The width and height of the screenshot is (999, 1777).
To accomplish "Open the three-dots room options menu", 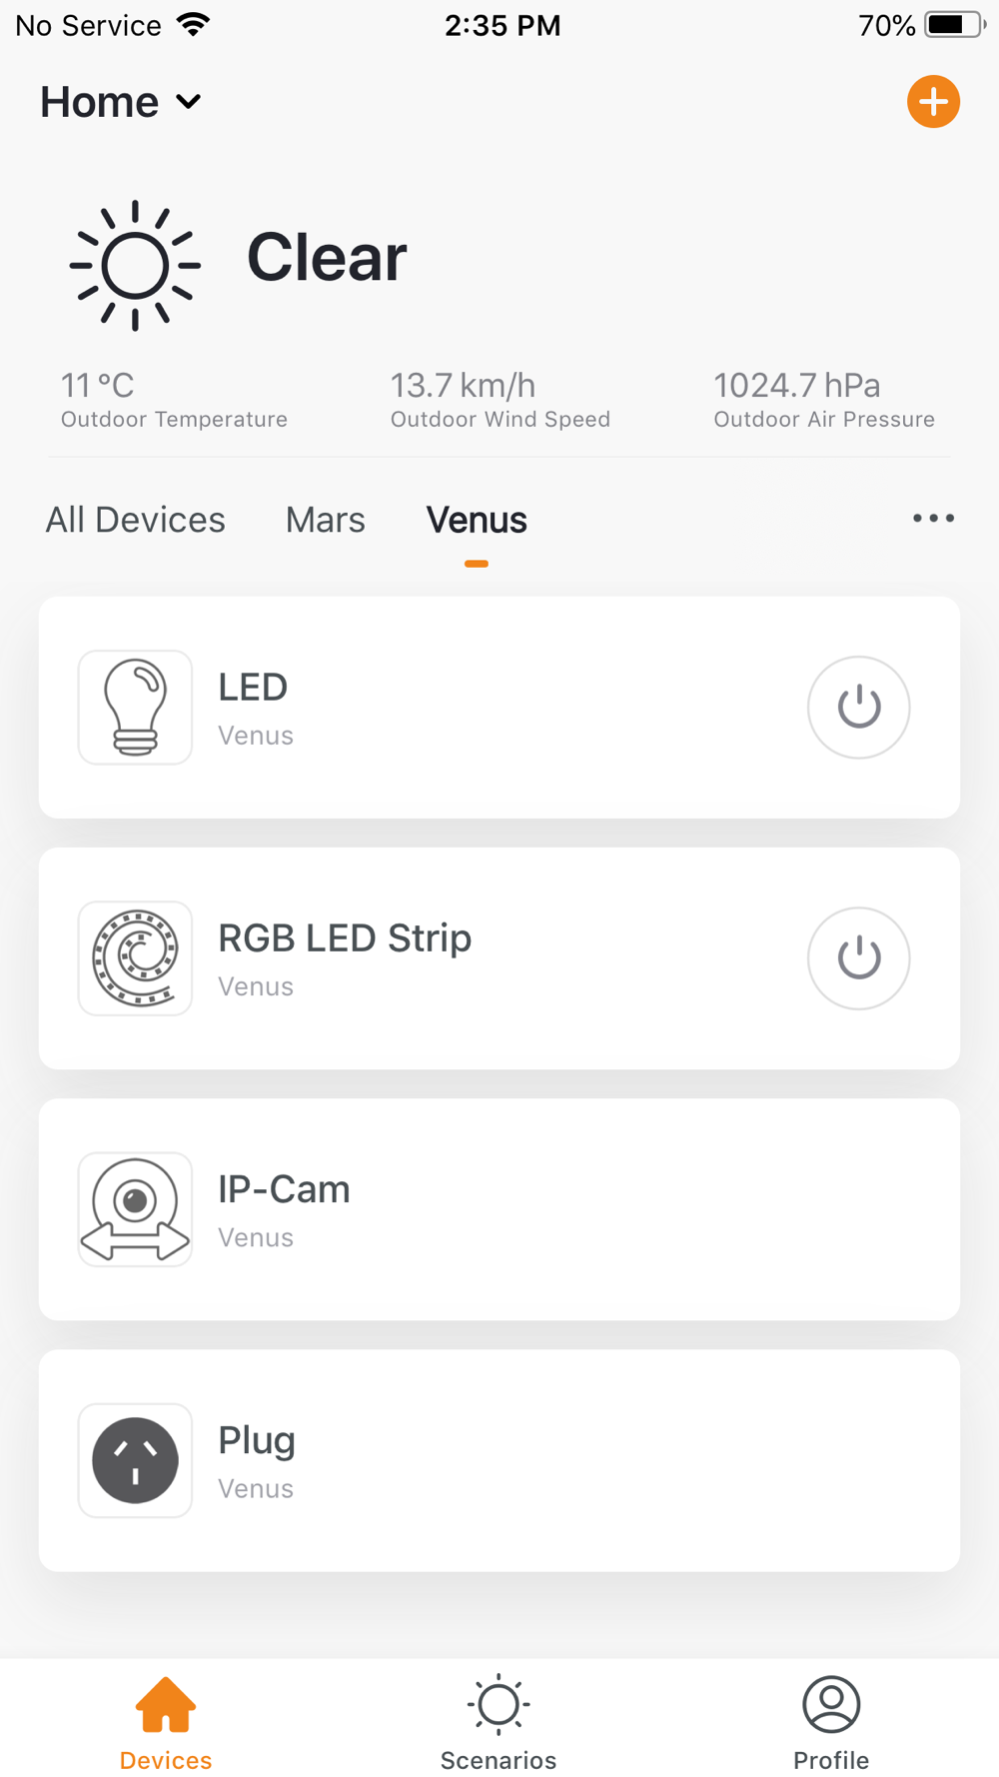I will tap(933, 518).
